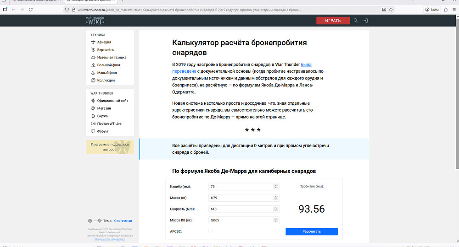Click the War Thunder Wiki logo
The width and height of the screenshot is (459, 247).
95,21
